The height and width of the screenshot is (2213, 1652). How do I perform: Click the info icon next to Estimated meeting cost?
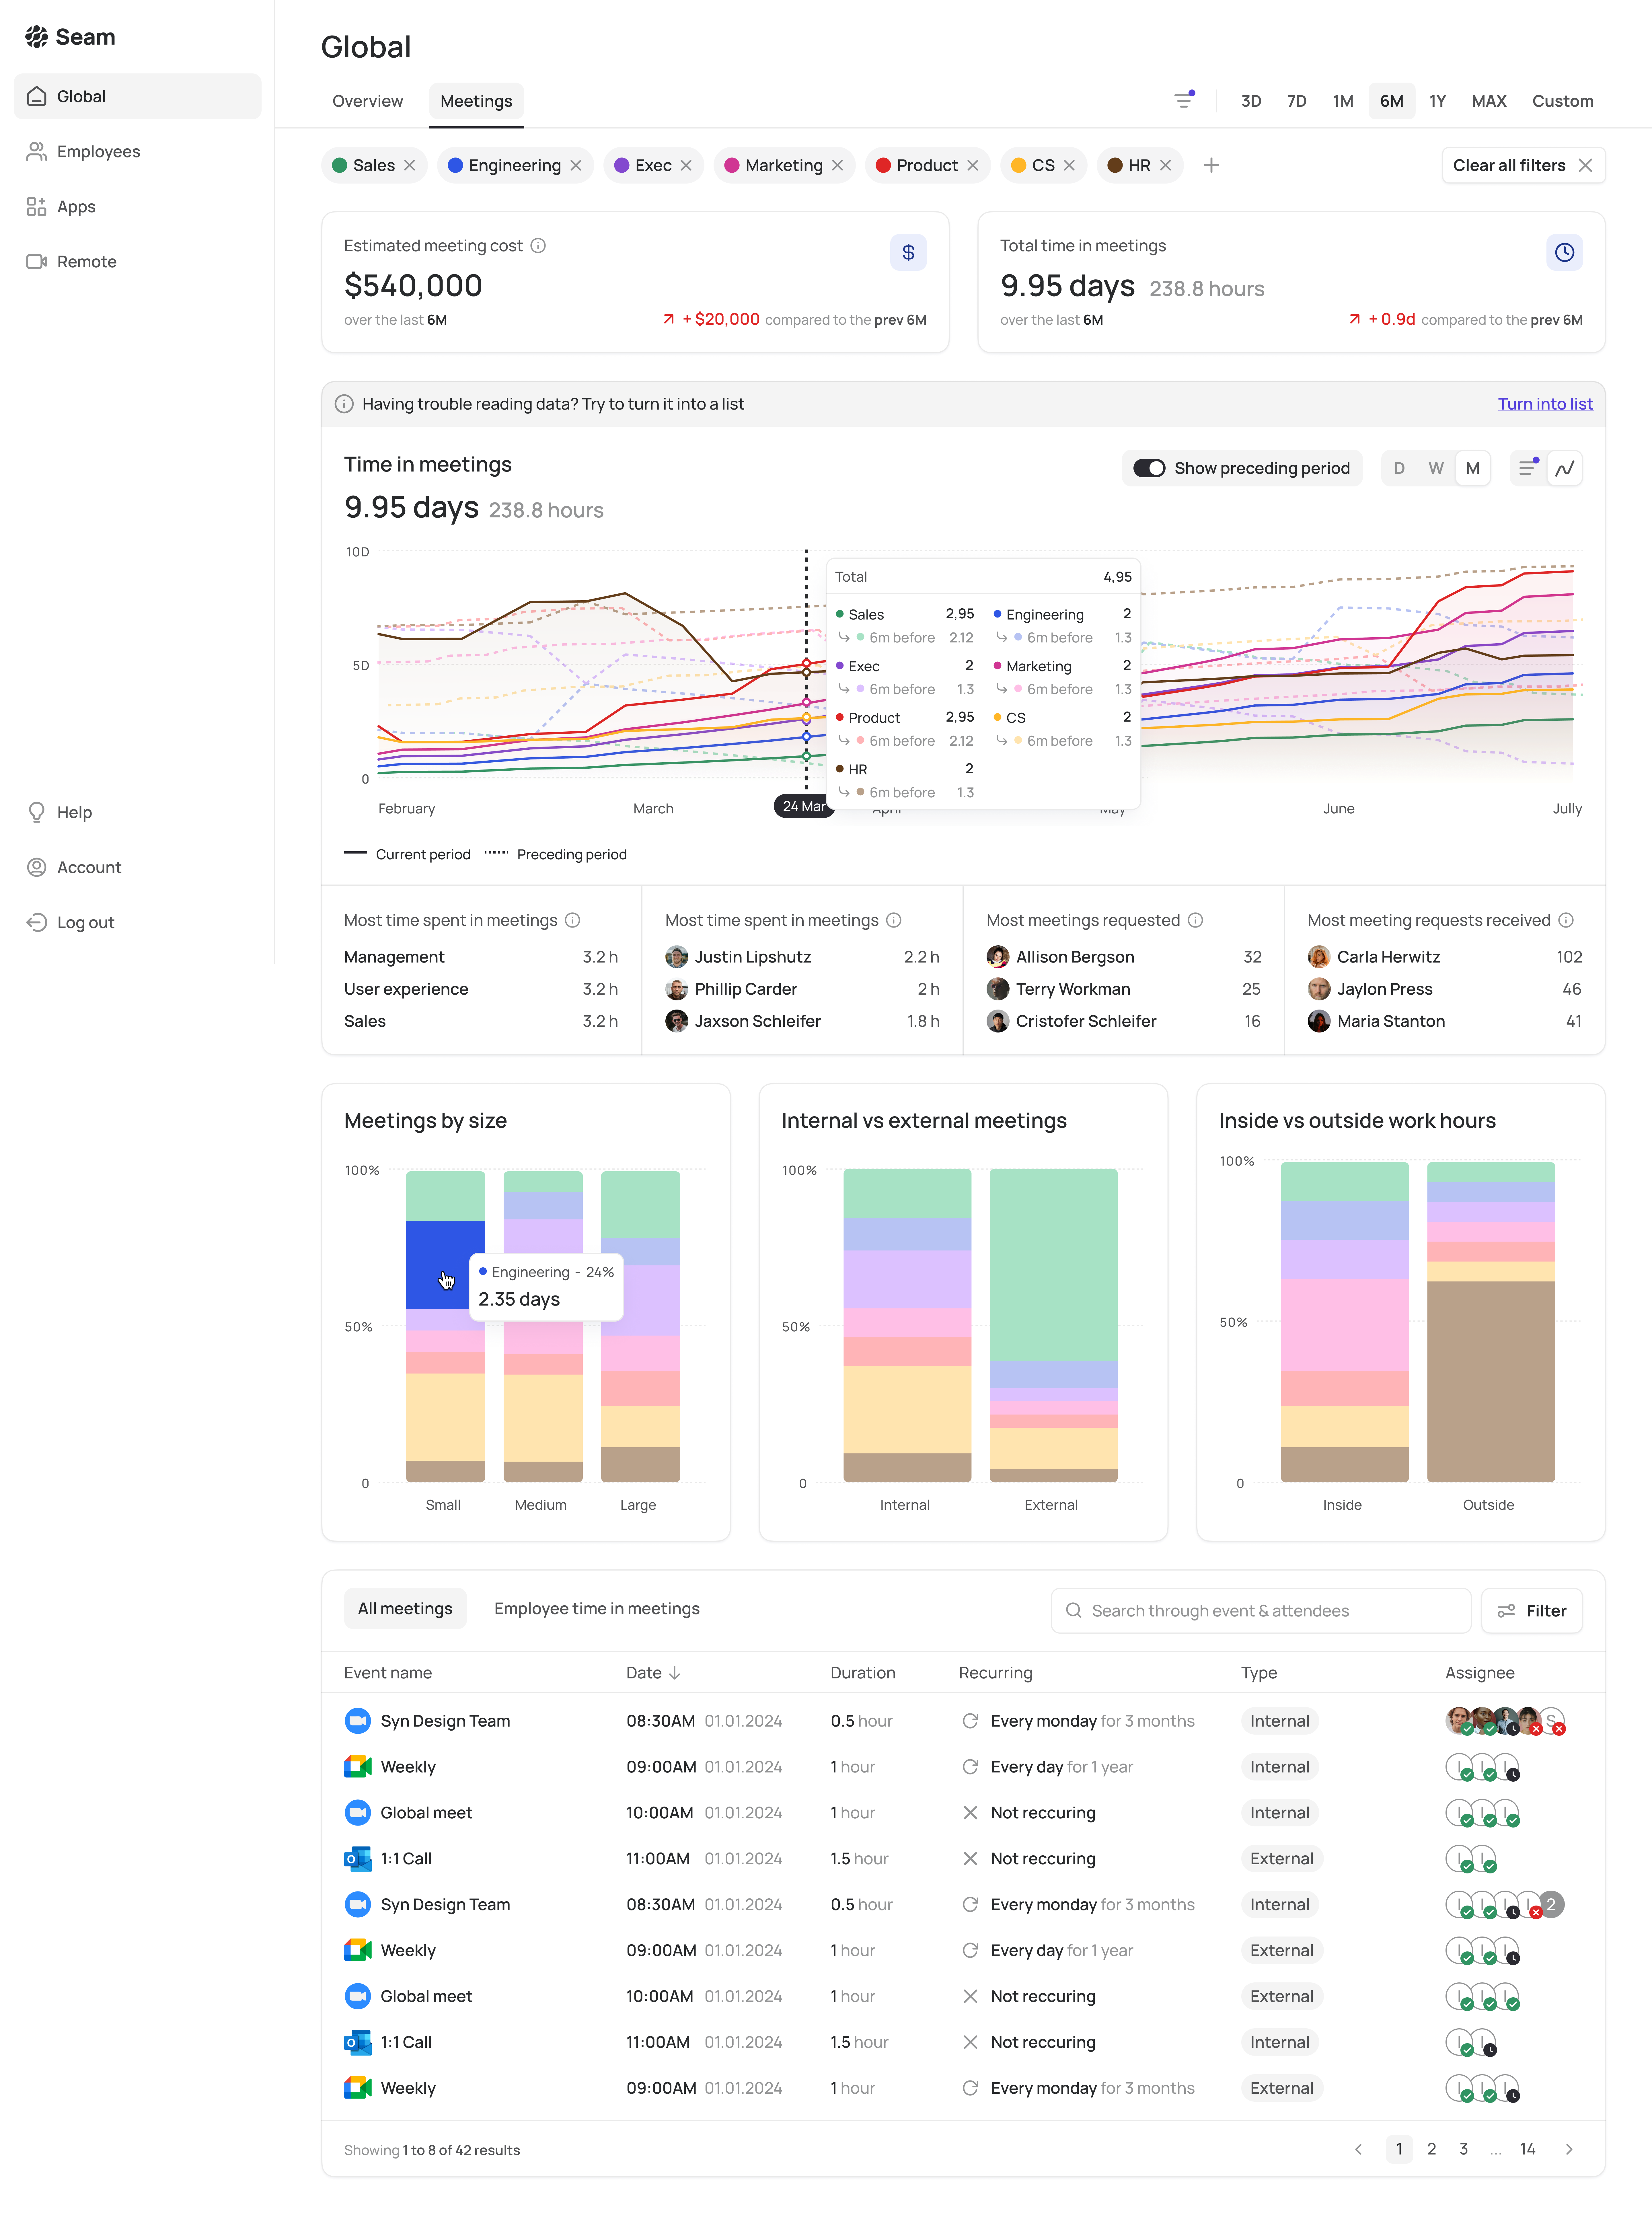point(538,246)
